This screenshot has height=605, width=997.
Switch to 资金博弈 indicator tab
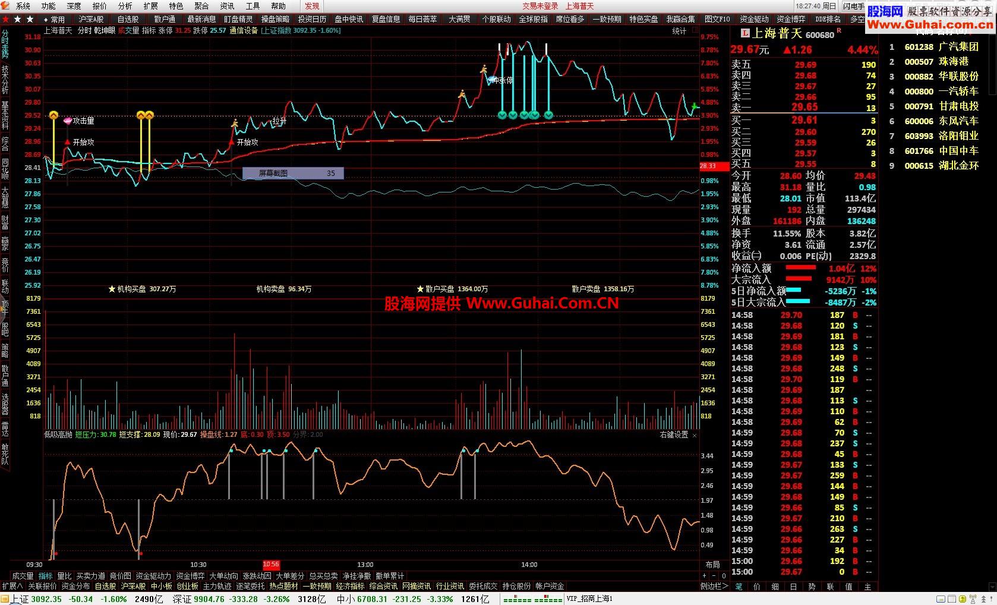190,576
